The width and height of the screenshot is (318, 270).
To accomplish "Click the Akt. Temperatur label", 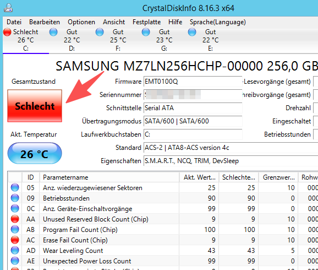I will 34,134.
